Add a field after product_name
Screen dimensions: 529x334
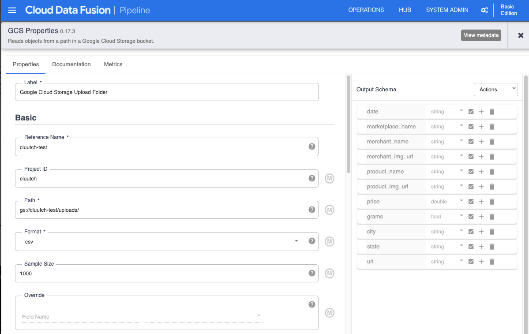pyautogui.click(x=481, y=172)
